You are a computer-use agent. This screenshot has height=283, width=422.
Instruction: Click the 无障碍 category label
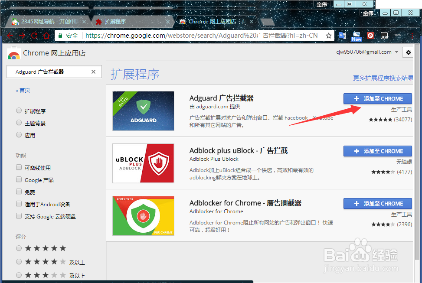coord(404,162)
